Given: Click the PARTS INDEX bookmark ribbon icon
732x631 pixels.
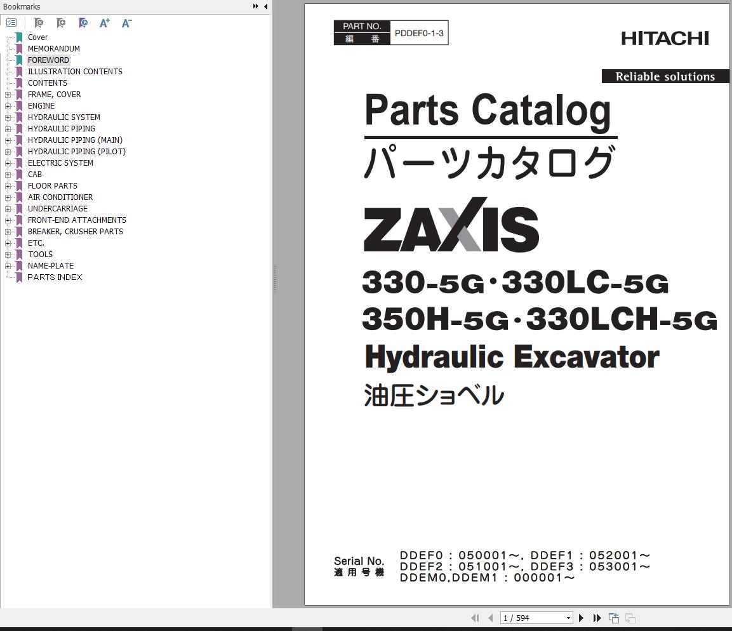Looking at the screenshot, I should pyautogui.click(x=19, y=277).
